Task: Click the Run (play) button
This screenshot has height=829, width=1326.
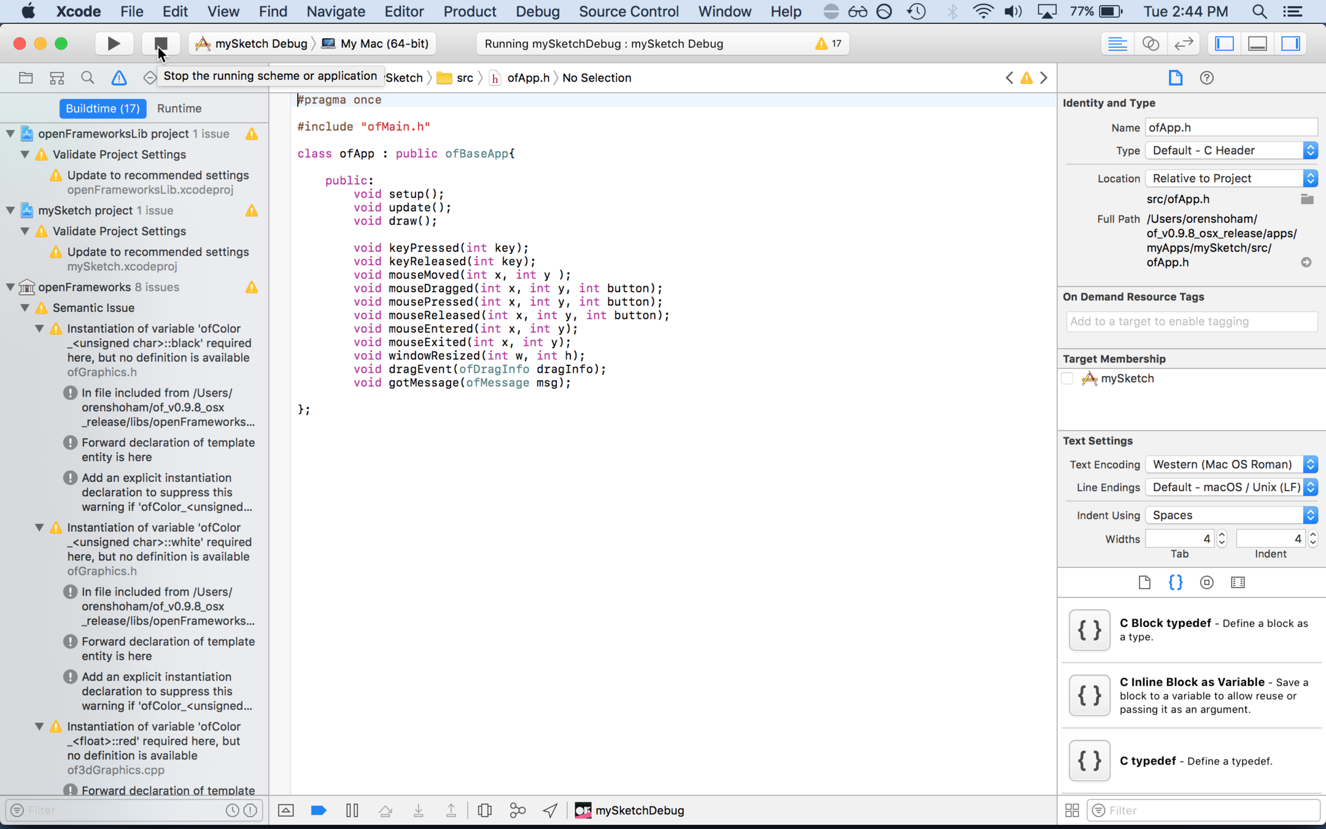Action: [x=114, y=43]
